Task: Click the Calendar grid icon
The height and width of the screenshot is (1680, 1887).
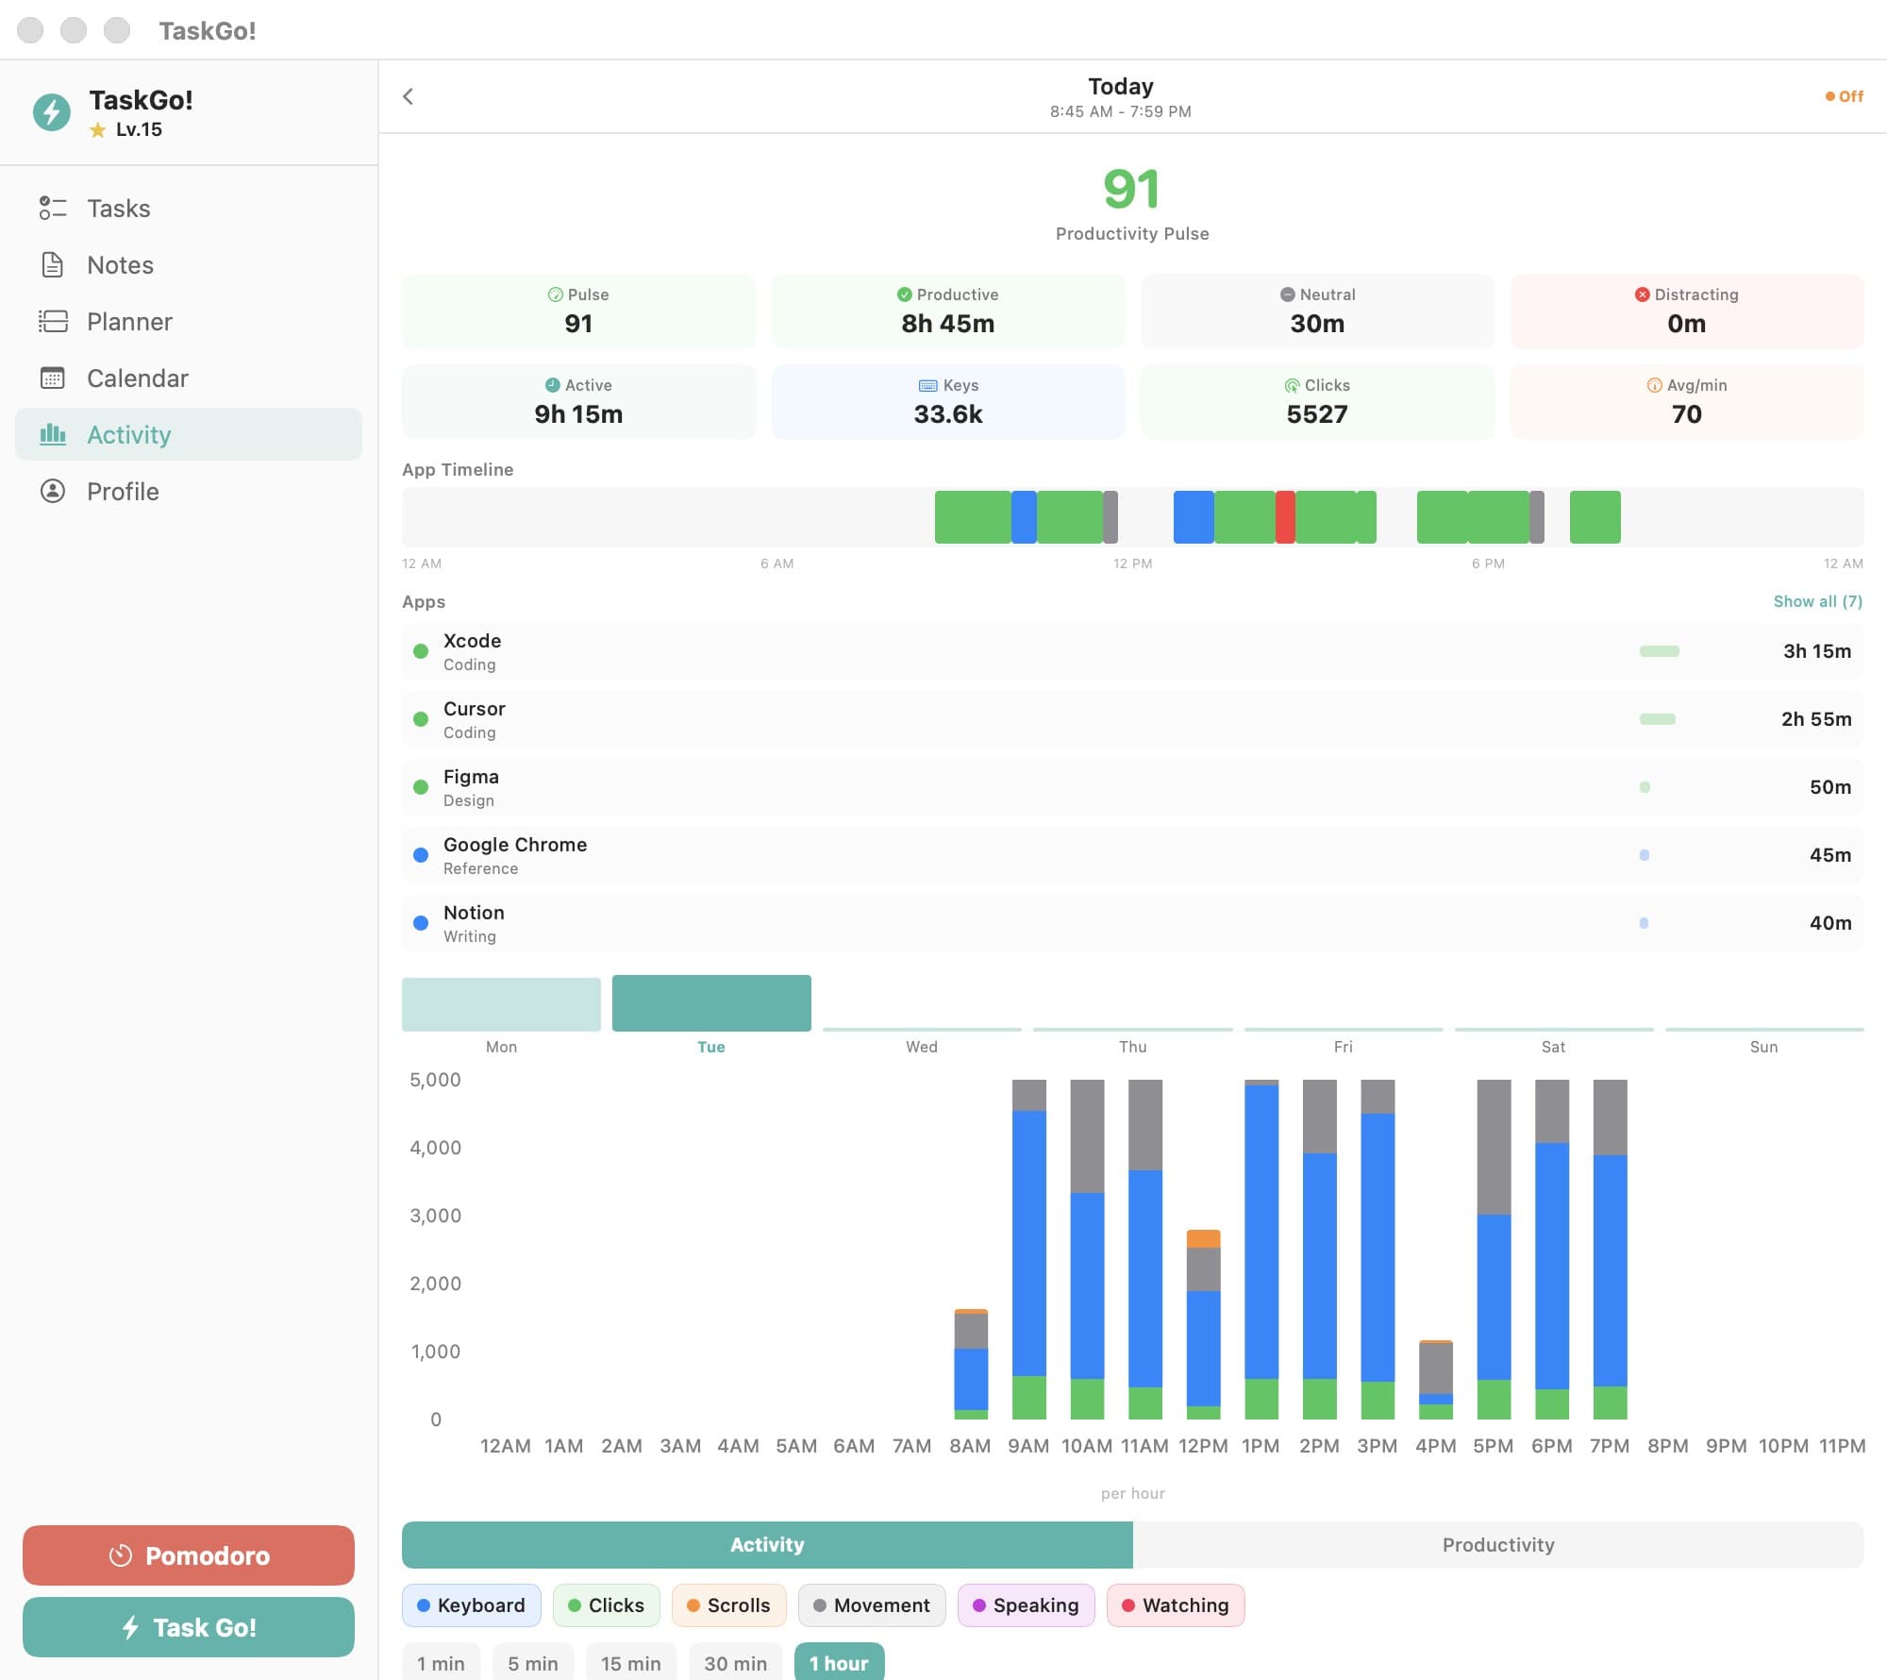Action: coord(53,378)
